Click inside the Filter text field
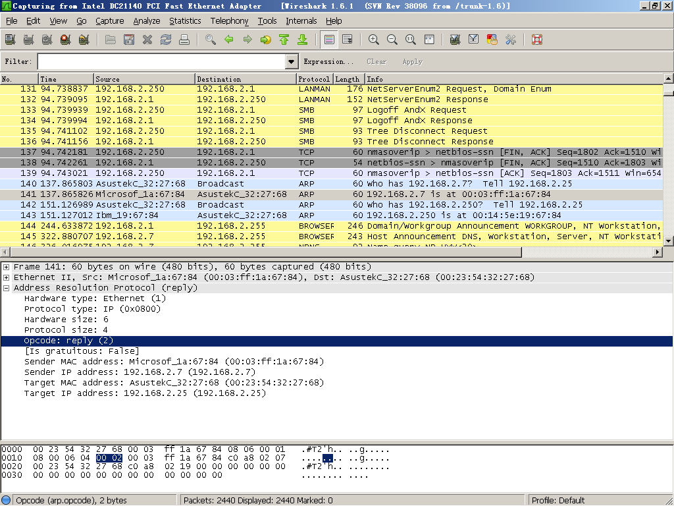The width and height of the screenshot is (674, 506). point(161,62)
